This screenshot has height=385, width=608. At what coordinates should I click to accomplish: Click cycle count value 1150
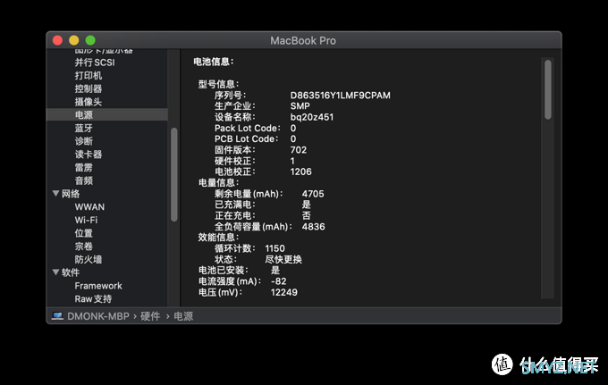(x=274, y=248)
